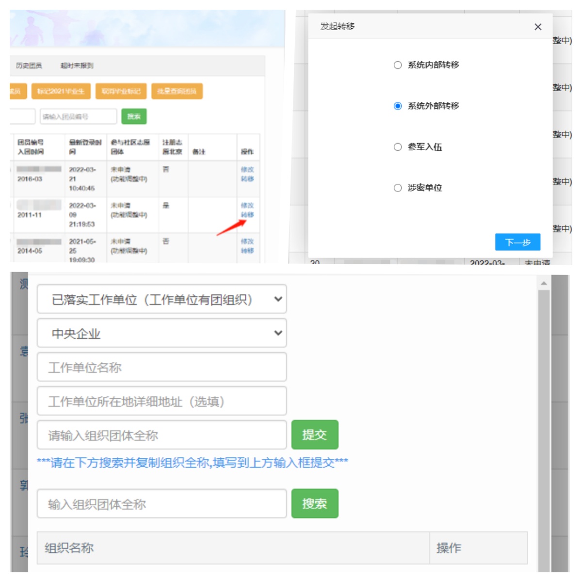This screenshot has height=582, width=582.
Task: Focus the 工作单位名称 input field
Action: click(x=162, y=367)
